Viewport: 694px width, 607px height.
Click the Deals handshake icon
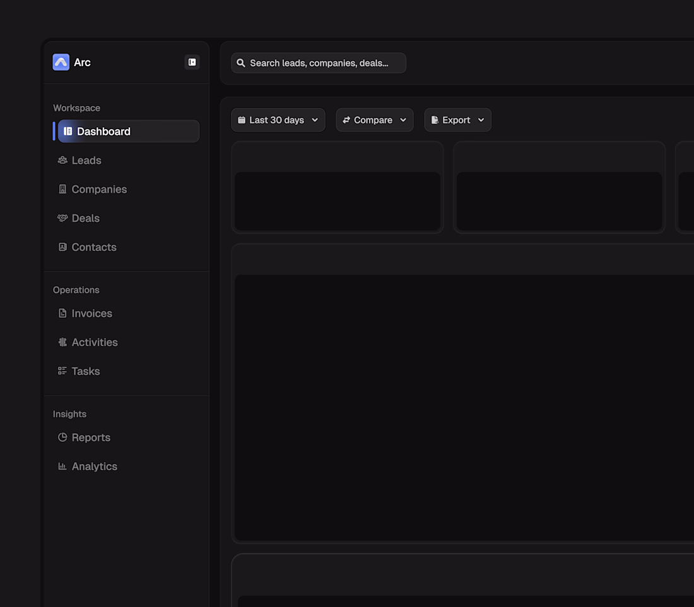(x=62, y=218)
